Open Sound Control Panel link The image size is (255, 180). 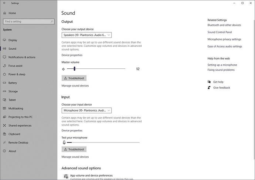(x=220, y=32)
